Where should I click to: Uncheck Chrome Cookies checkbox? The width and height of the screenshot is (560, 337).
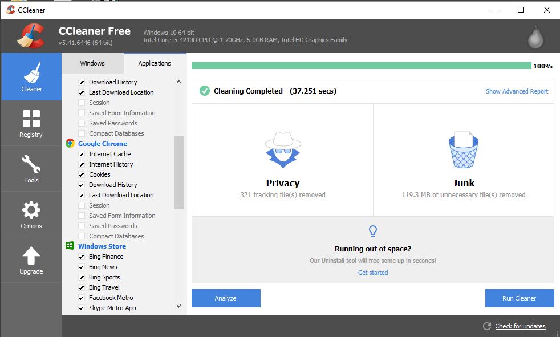click(82, 174)
